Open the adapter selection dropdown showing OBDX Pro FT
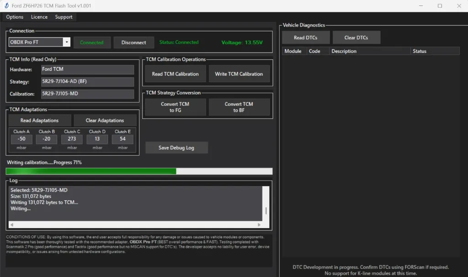Image resolution: width=468 pixels, height=277 pixels. pos(67,42)
